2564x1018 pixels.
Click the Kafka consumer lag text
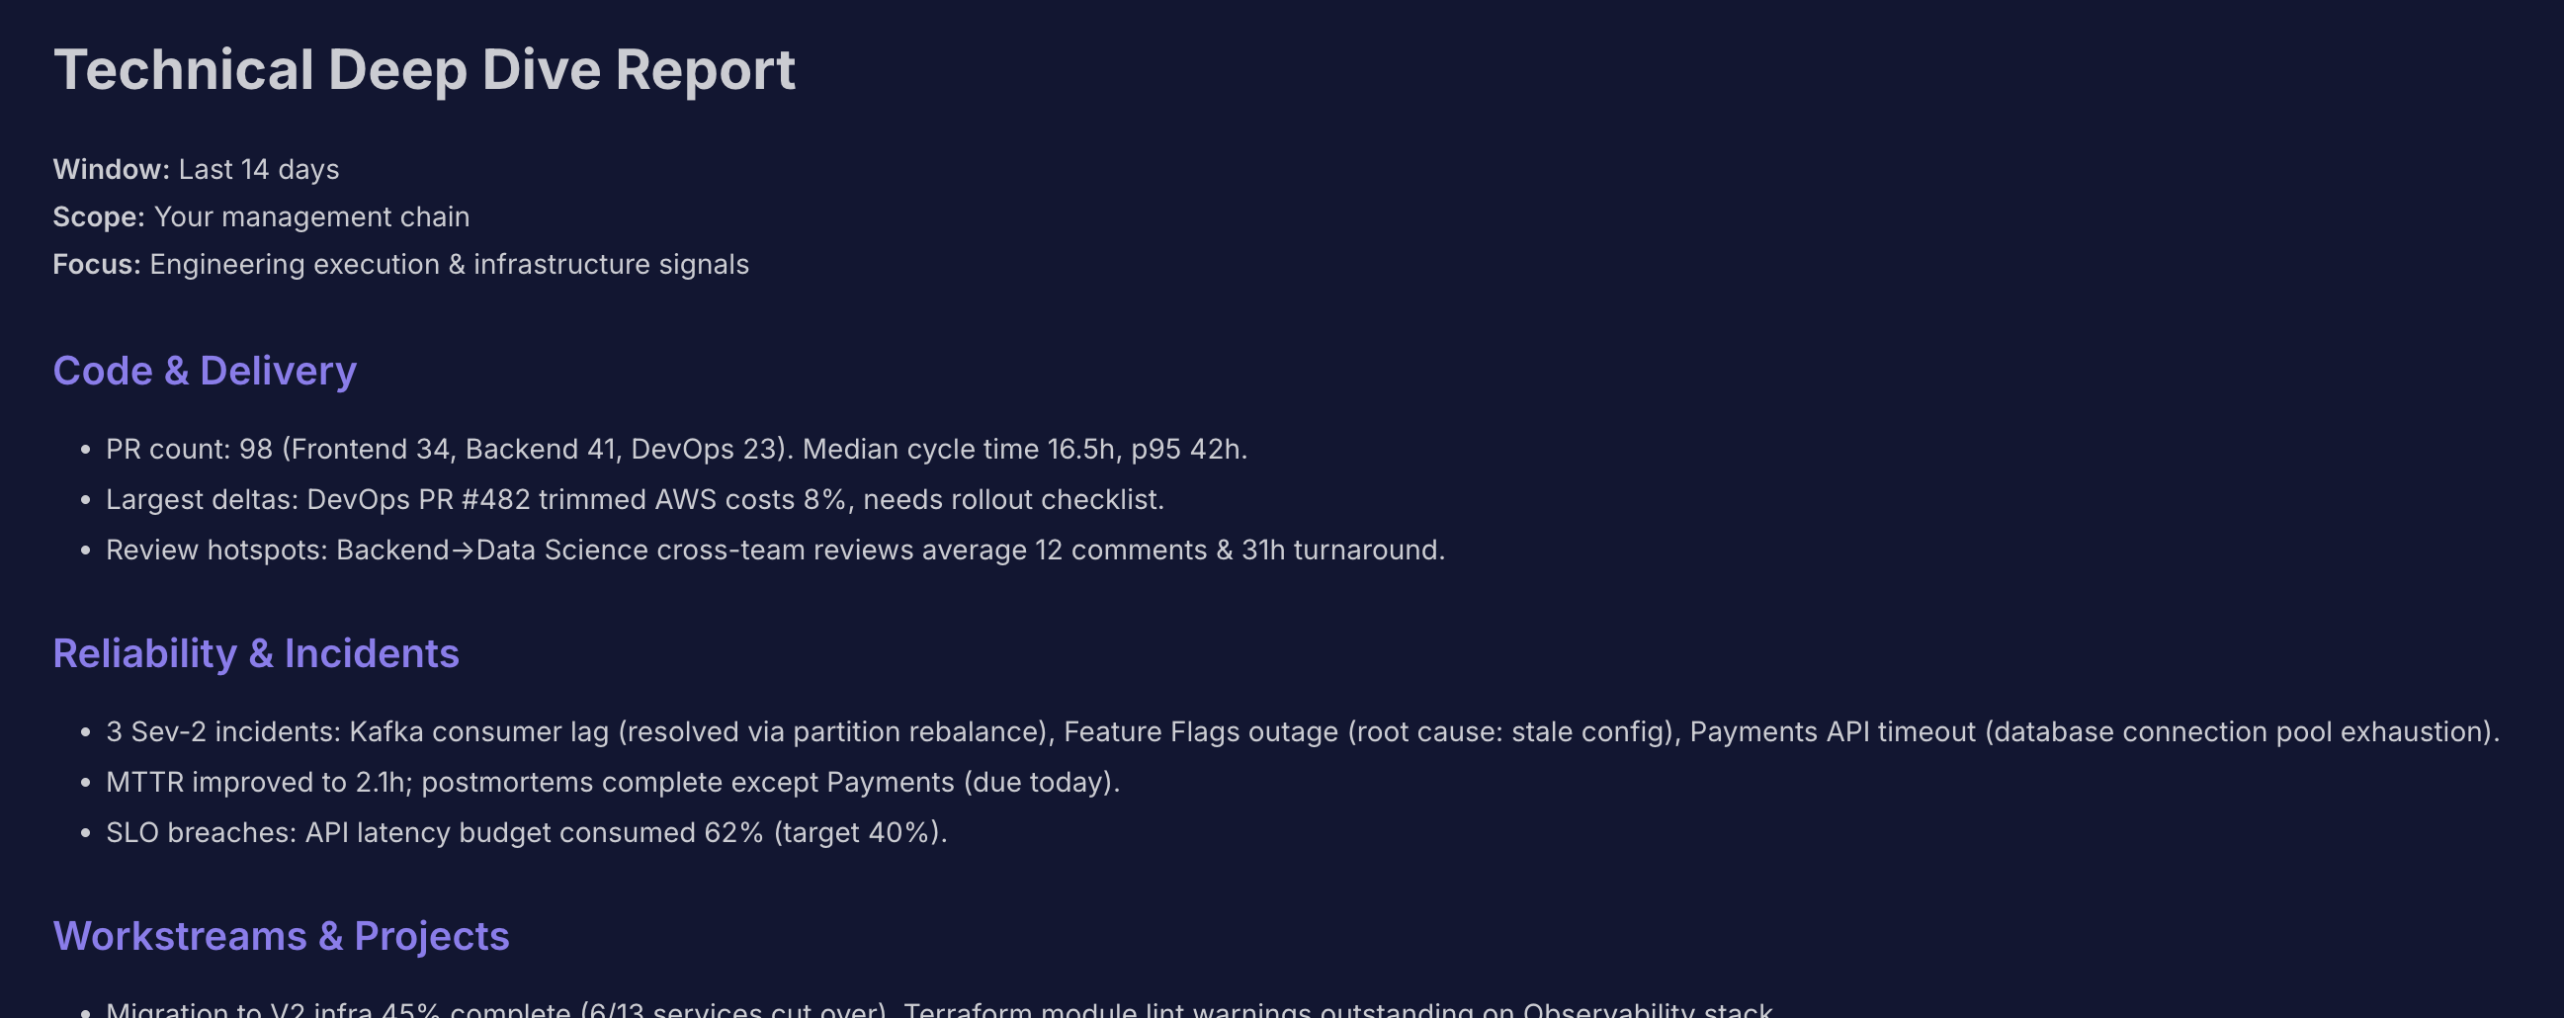(477, 732)
